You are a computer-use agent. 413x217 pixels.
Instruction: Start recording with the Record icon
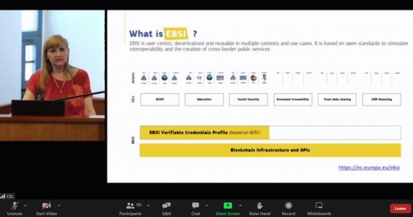(289, 206)
